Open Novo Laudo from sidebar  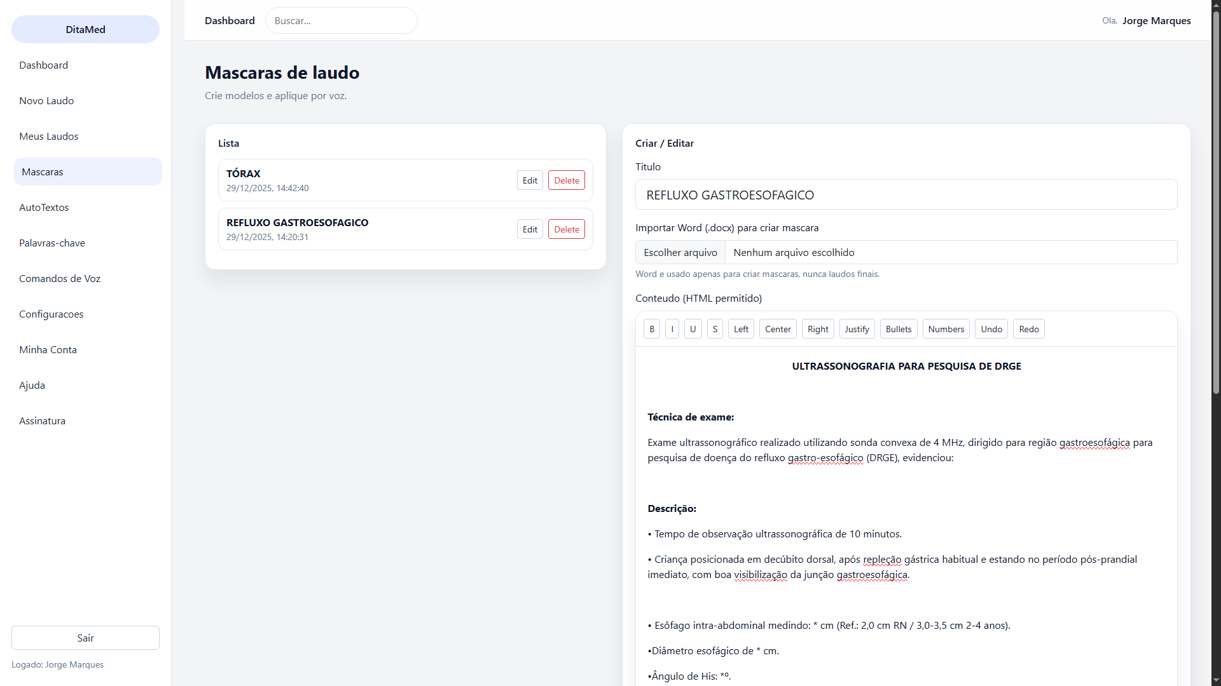pyautogui.click(x=46, y=100)
